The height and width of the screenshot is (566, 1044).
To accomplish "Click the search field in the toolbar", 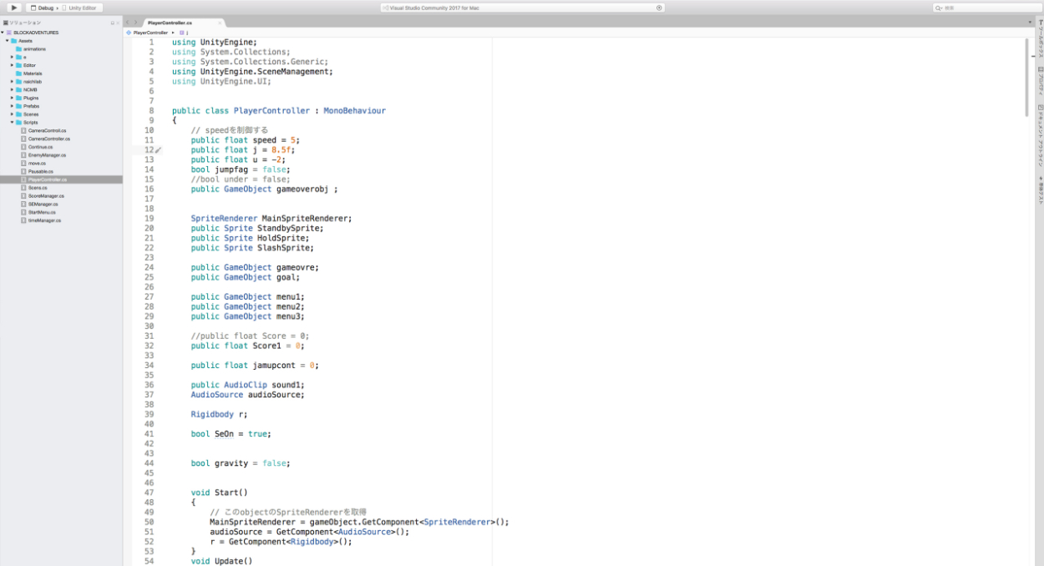I will pyautogui.click(x=986, y=8).
